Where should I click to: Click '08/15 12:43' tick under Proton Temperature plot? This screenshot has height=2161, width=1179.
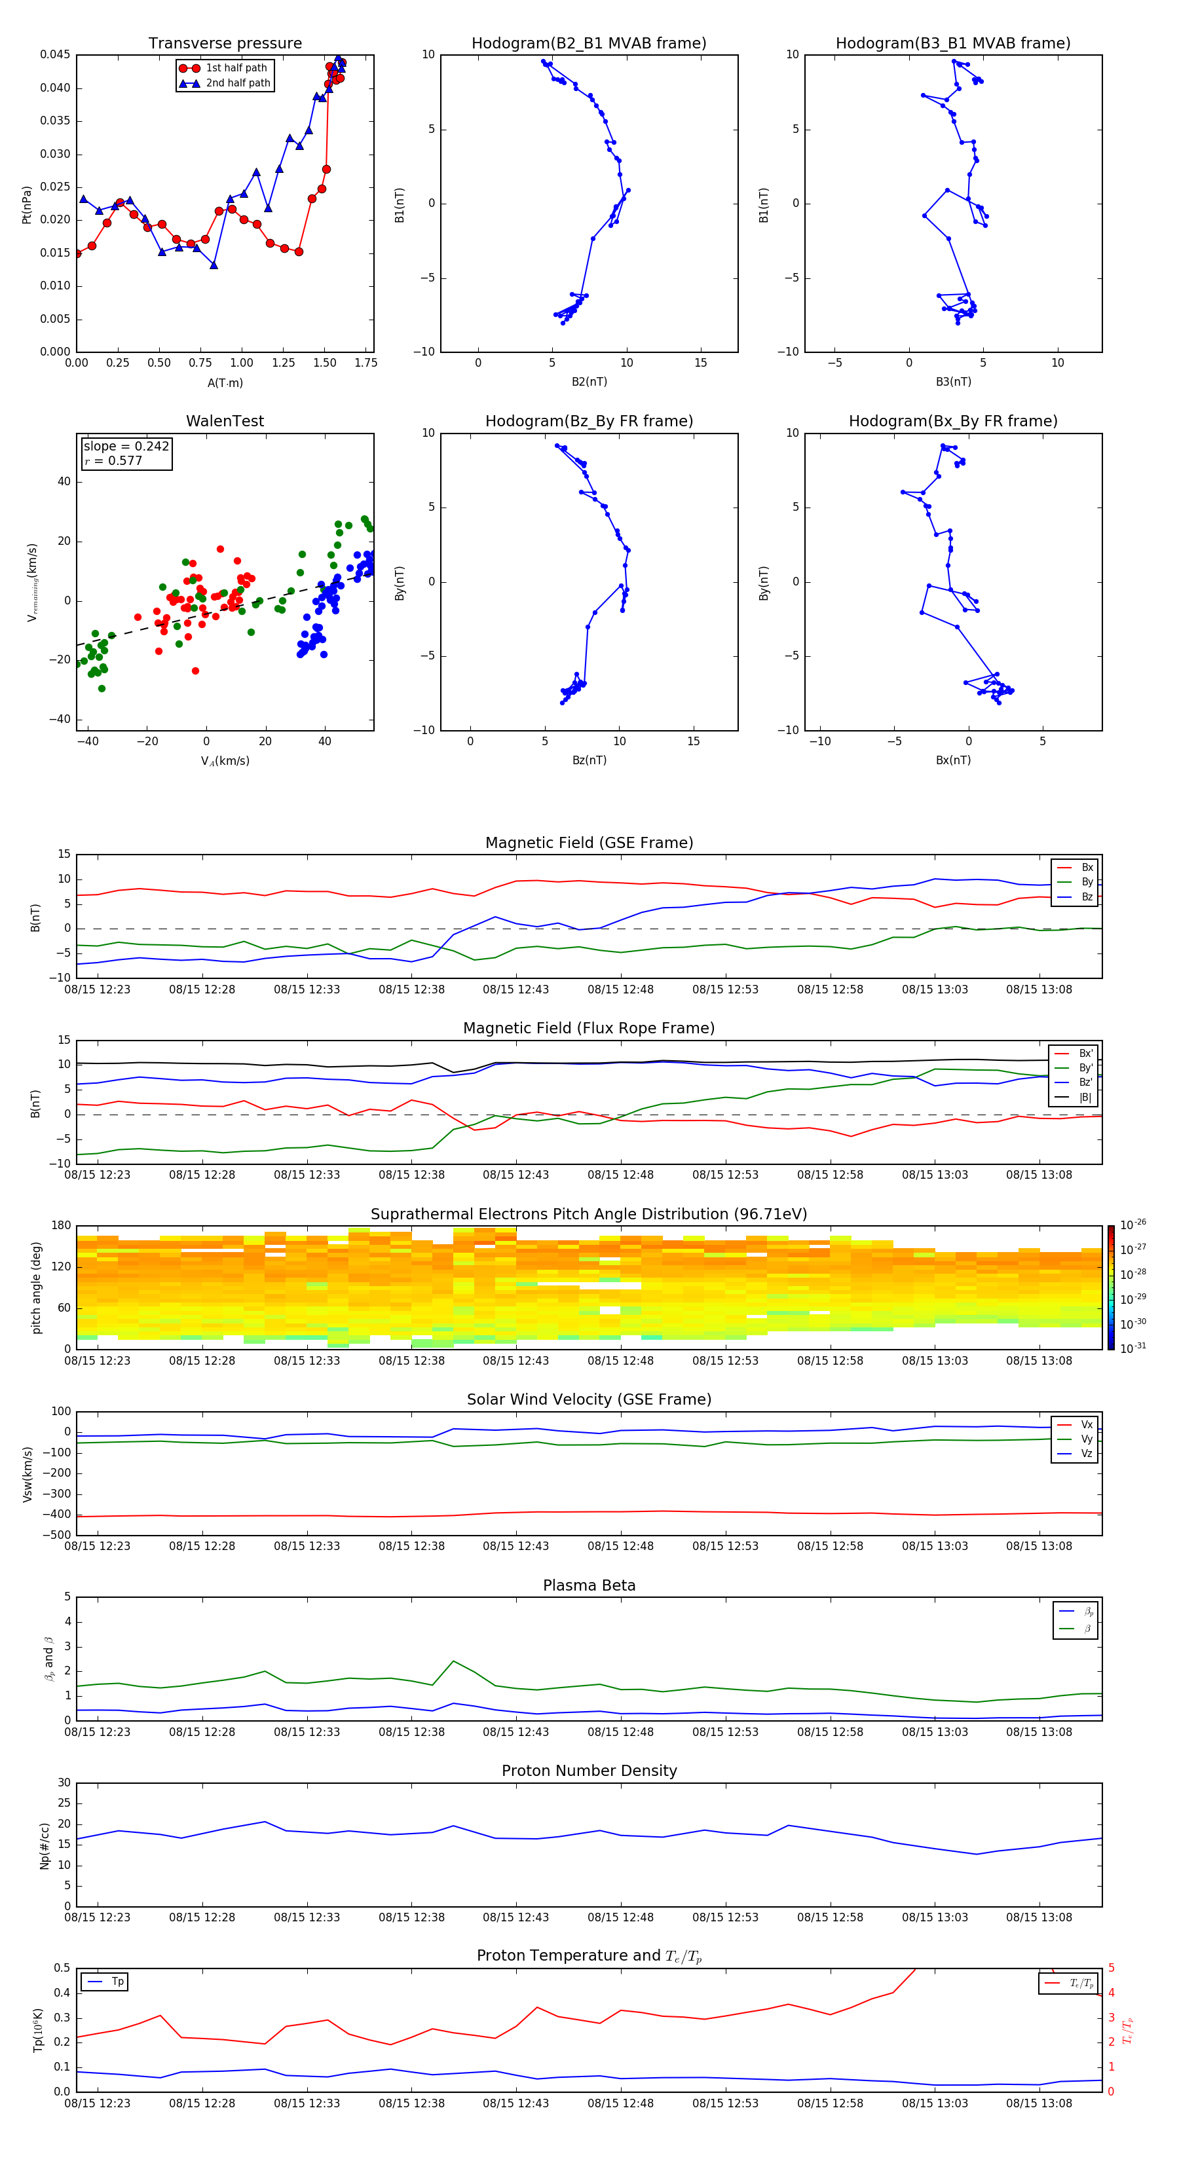click(x=515, y=2103)
